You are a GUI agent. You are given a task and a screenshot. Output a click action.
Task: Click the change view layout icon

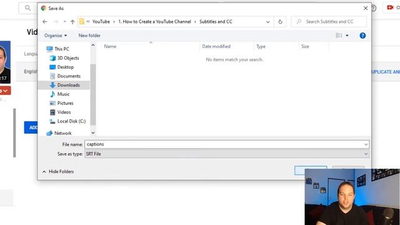[x=339, y=36]
